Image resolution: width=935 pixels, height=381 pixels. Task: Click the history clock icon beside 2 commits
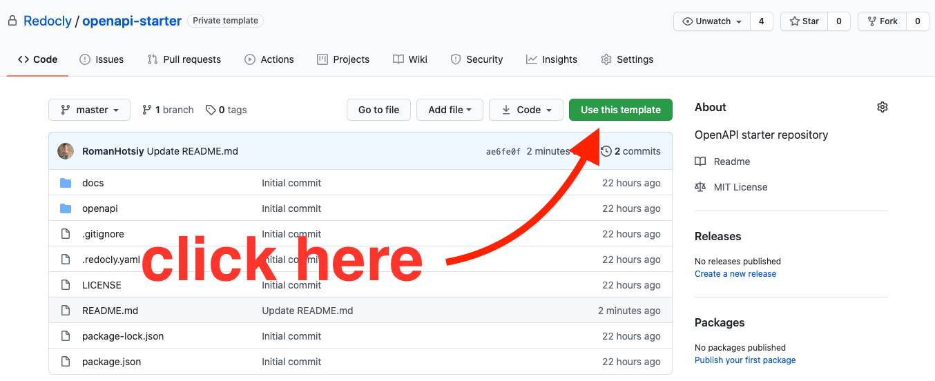click(606, 151)
